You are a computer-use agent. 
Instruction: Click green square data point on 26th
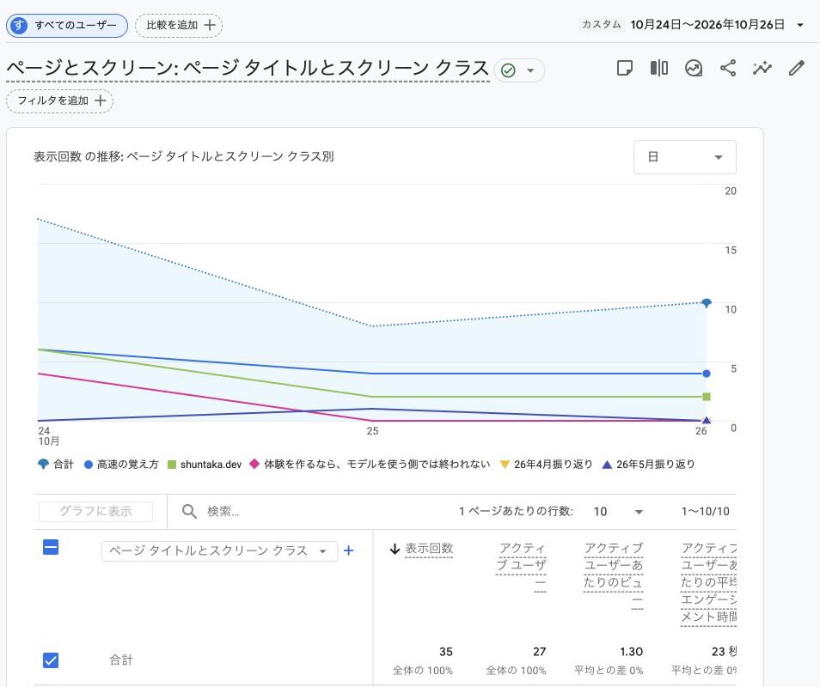(x=707, y=397)
